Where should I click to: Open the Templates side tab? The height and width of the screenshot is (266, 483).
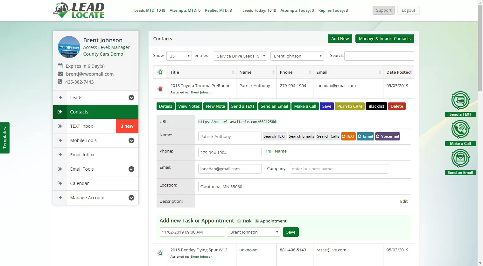click(x=5, y=138)
